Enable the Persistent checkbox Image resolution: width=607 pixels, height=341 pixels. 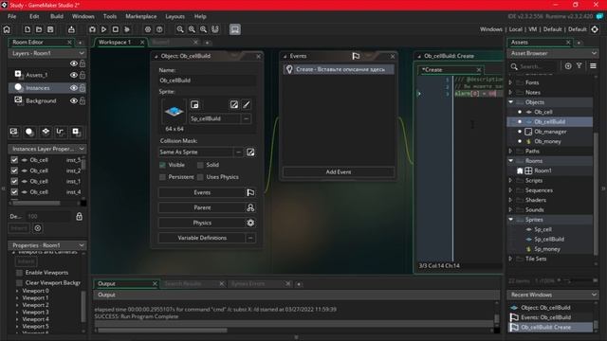pos(162,177)
